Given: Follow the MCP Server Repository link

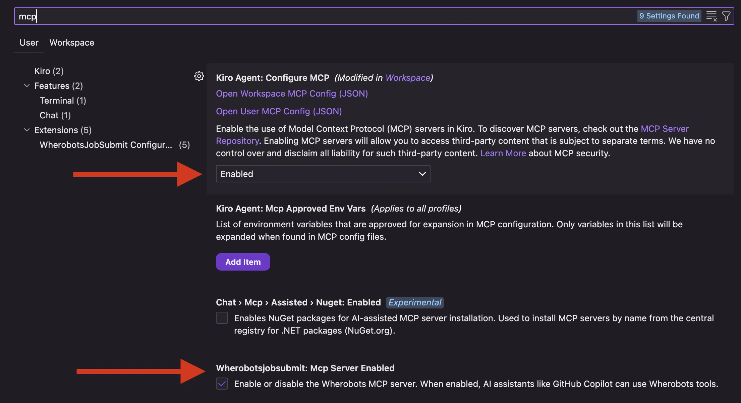Looking at the screenshot, I should (665, 128).
